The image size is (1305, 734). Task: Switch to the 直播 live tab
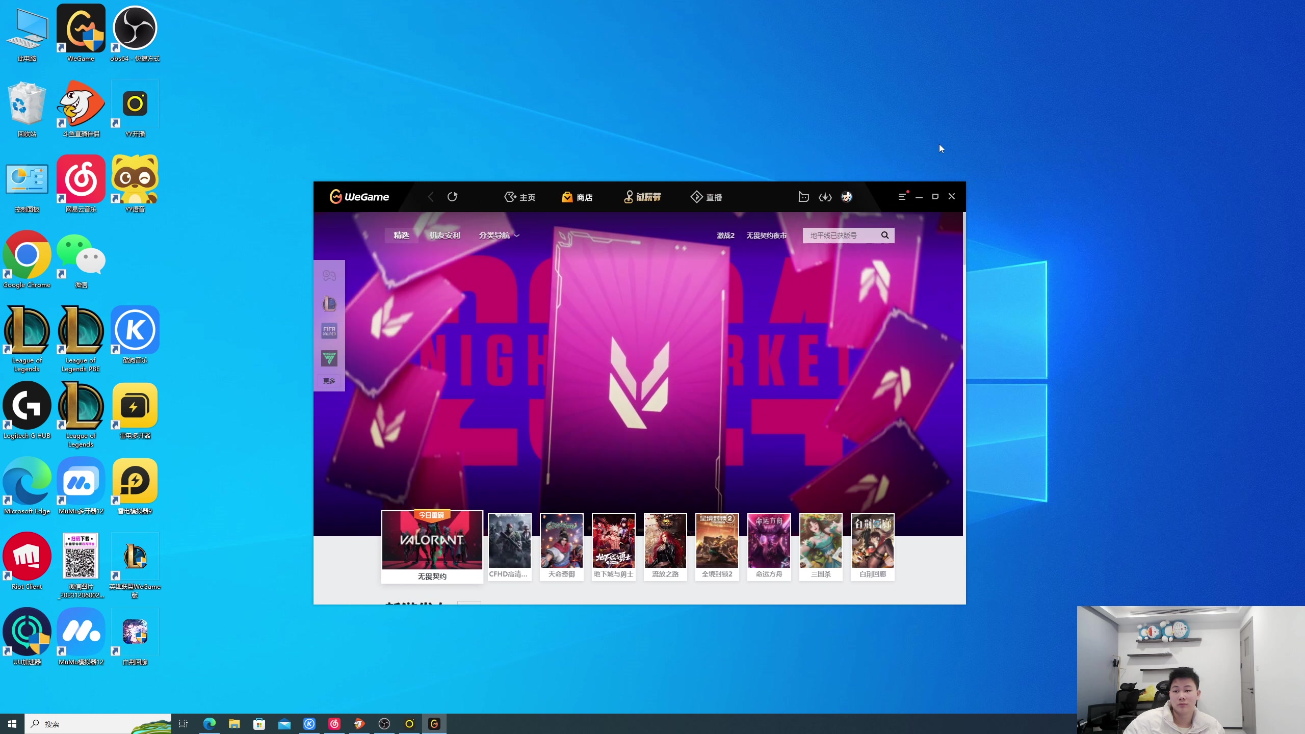706,197
